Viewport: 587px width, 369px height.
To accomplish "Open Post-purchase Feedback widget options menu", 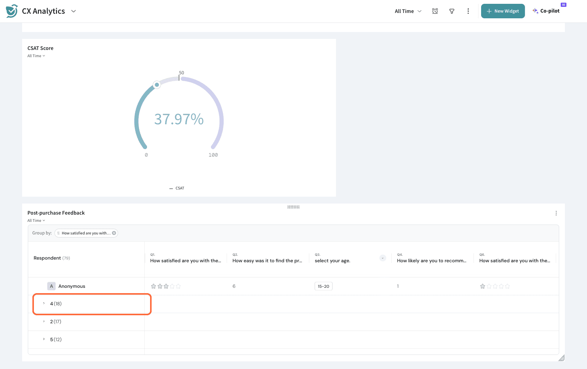I will pos(556,213).
